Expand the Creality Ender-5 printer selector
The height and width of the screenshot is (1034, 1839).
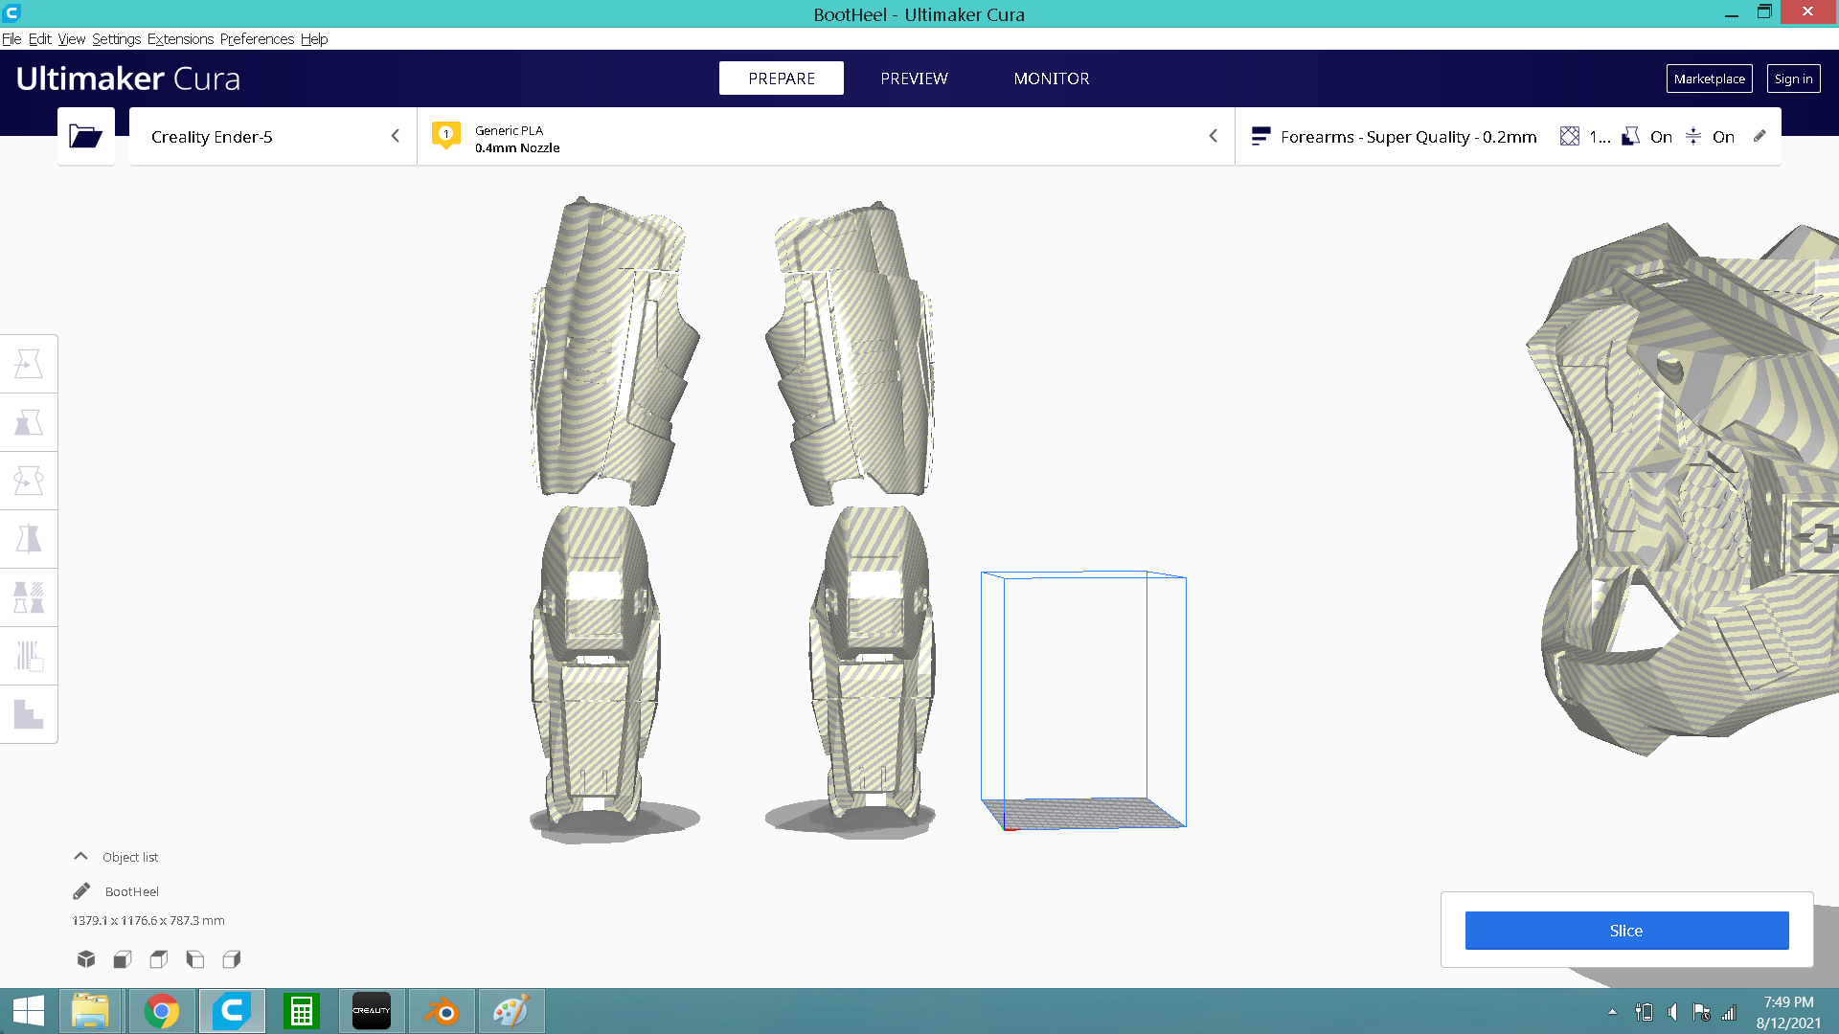(x=273, y=136)
